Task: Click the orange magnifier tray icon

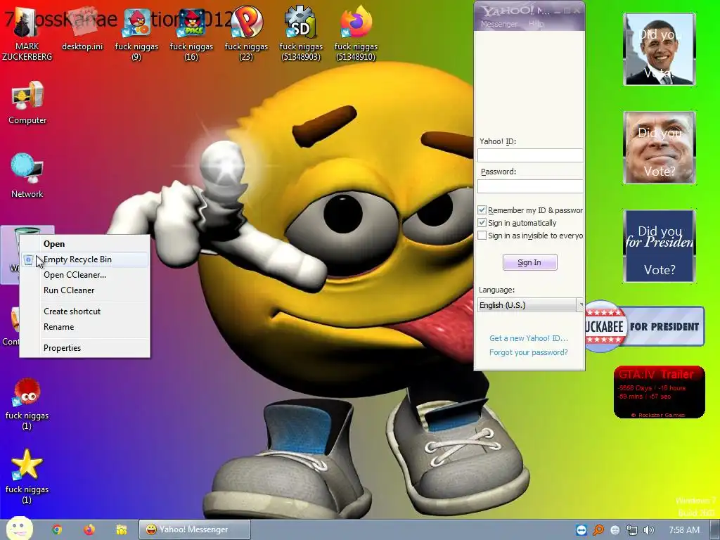Action: 598,530
